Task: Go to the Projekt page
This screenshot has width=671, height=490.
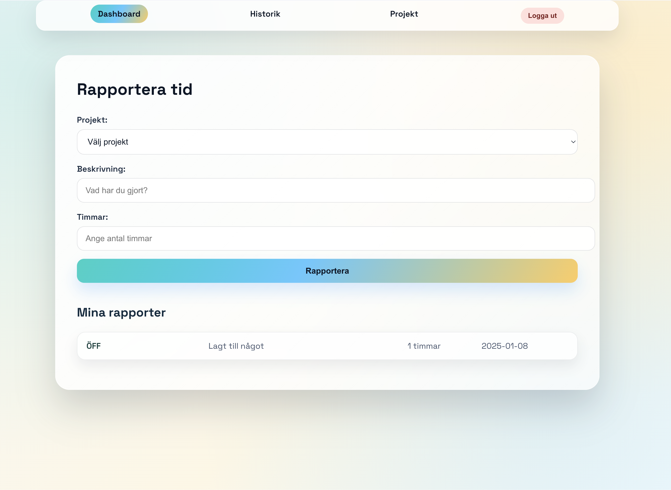Action: [404, 14]
